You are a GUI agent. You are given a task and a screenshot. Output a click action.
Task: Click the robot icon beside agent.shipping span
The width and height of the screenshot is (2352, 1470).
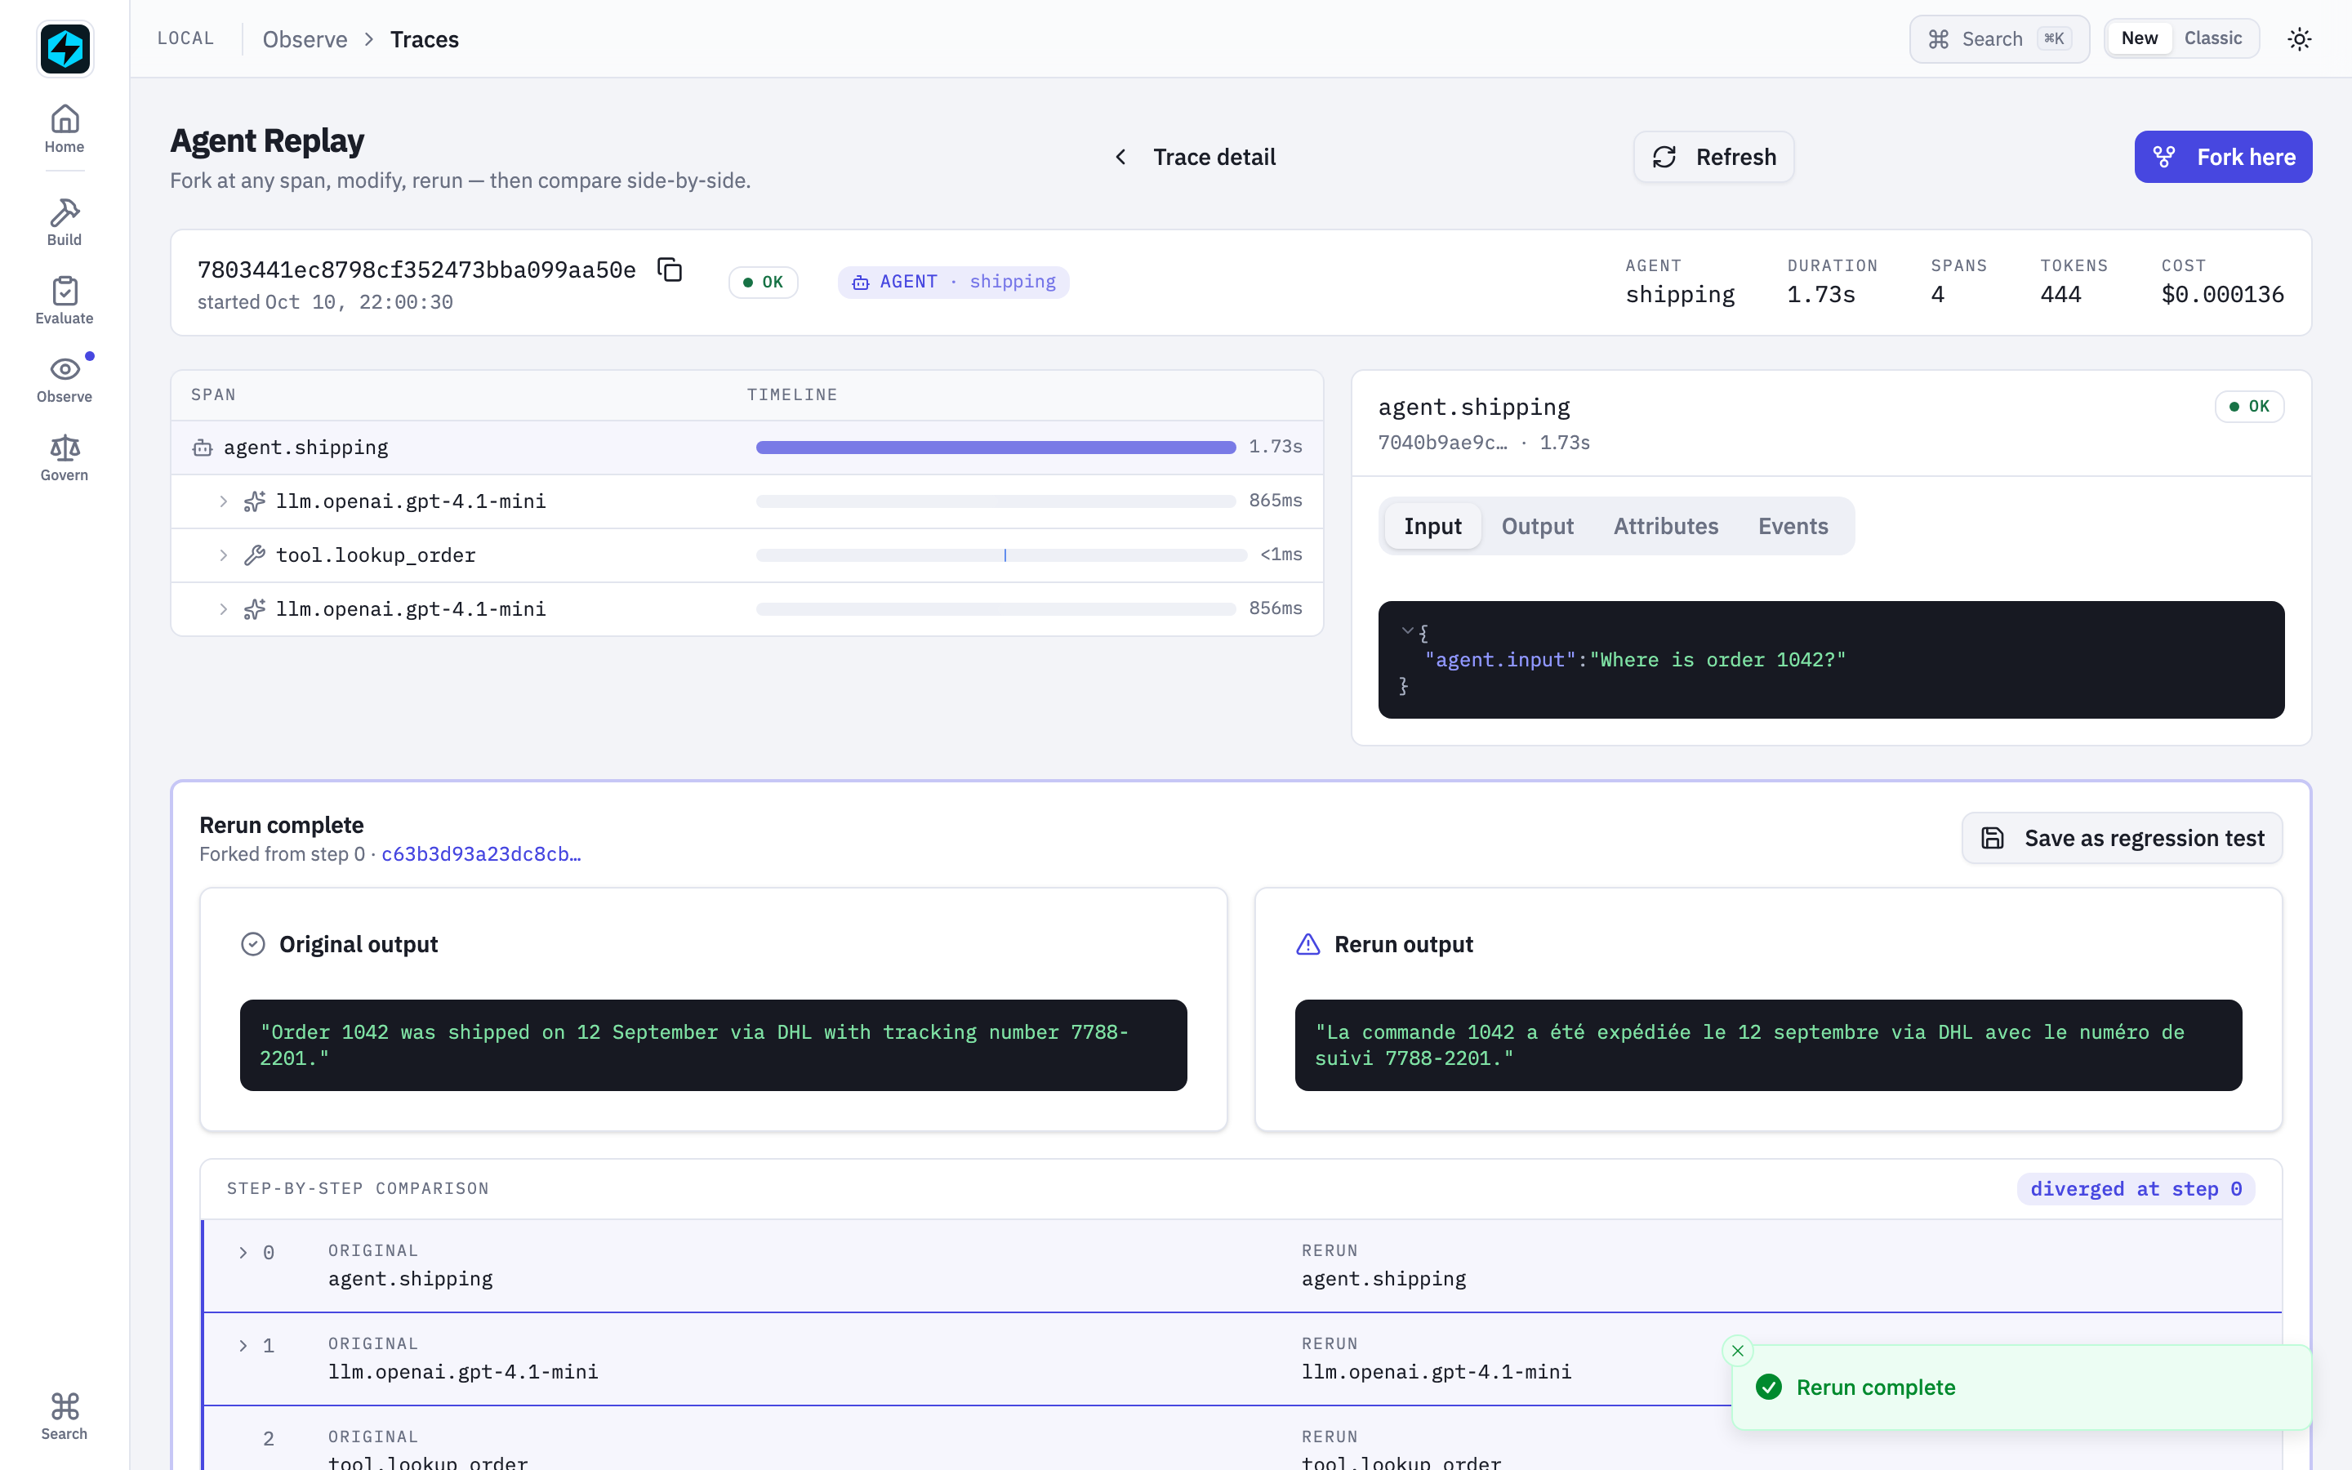tap(203, 448)
